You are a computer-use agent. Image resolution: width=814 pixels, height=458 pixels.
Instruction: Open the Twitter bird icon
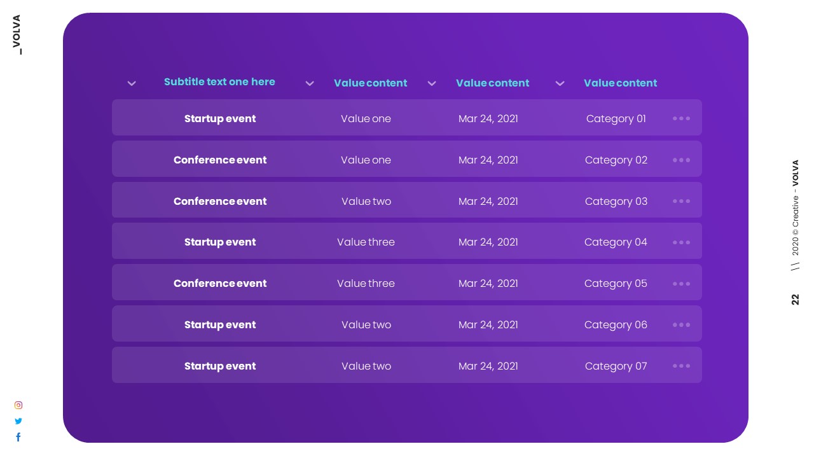18,421
